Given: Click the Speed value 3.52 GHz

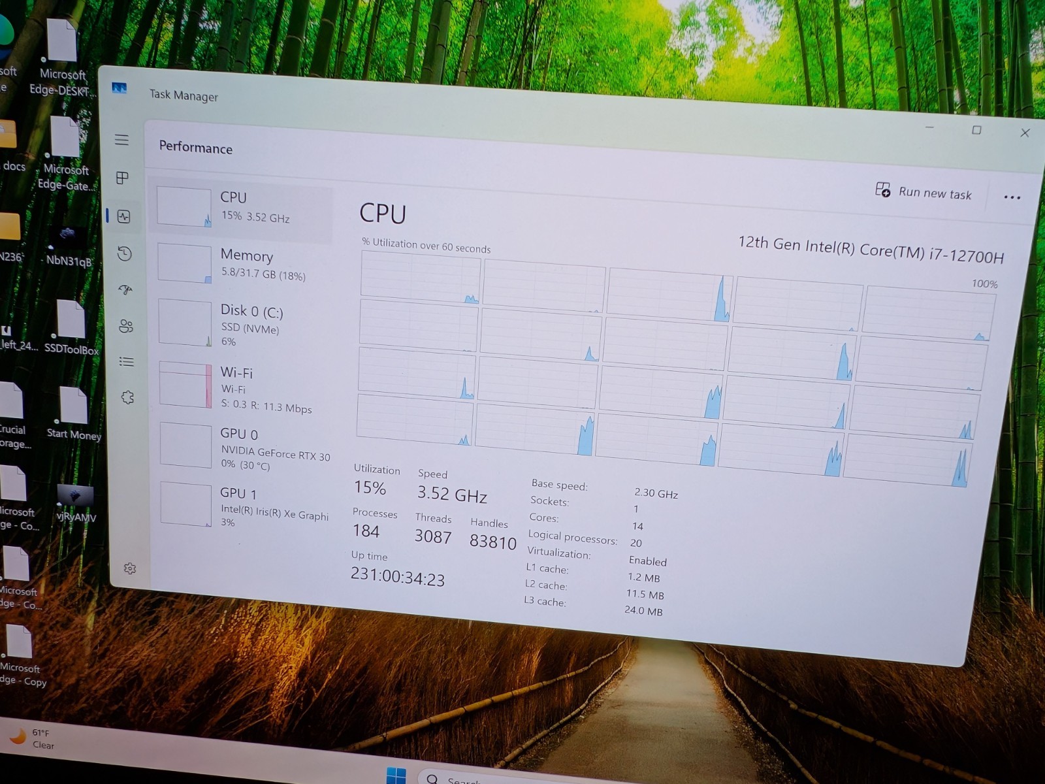Looking at the screenshot, I should point(452,495).
